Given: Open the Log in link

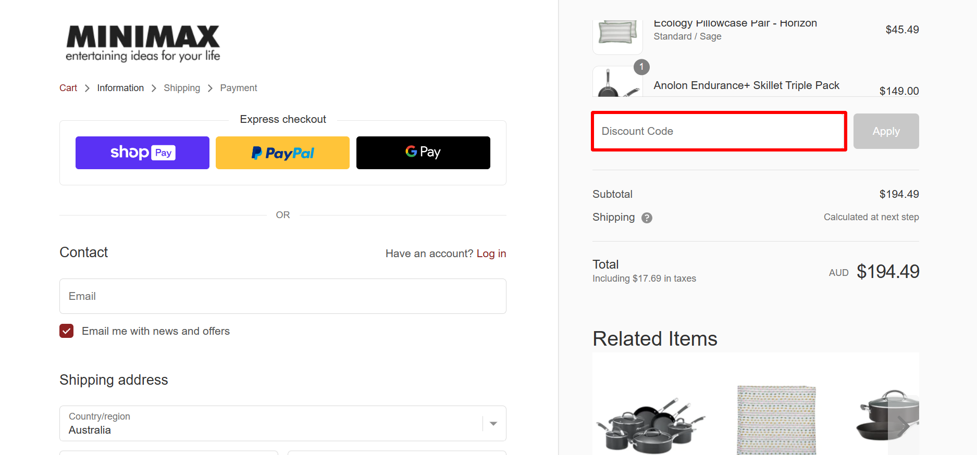Looking at the screenshot, I should pyautogui.click(x=491, y=254).
